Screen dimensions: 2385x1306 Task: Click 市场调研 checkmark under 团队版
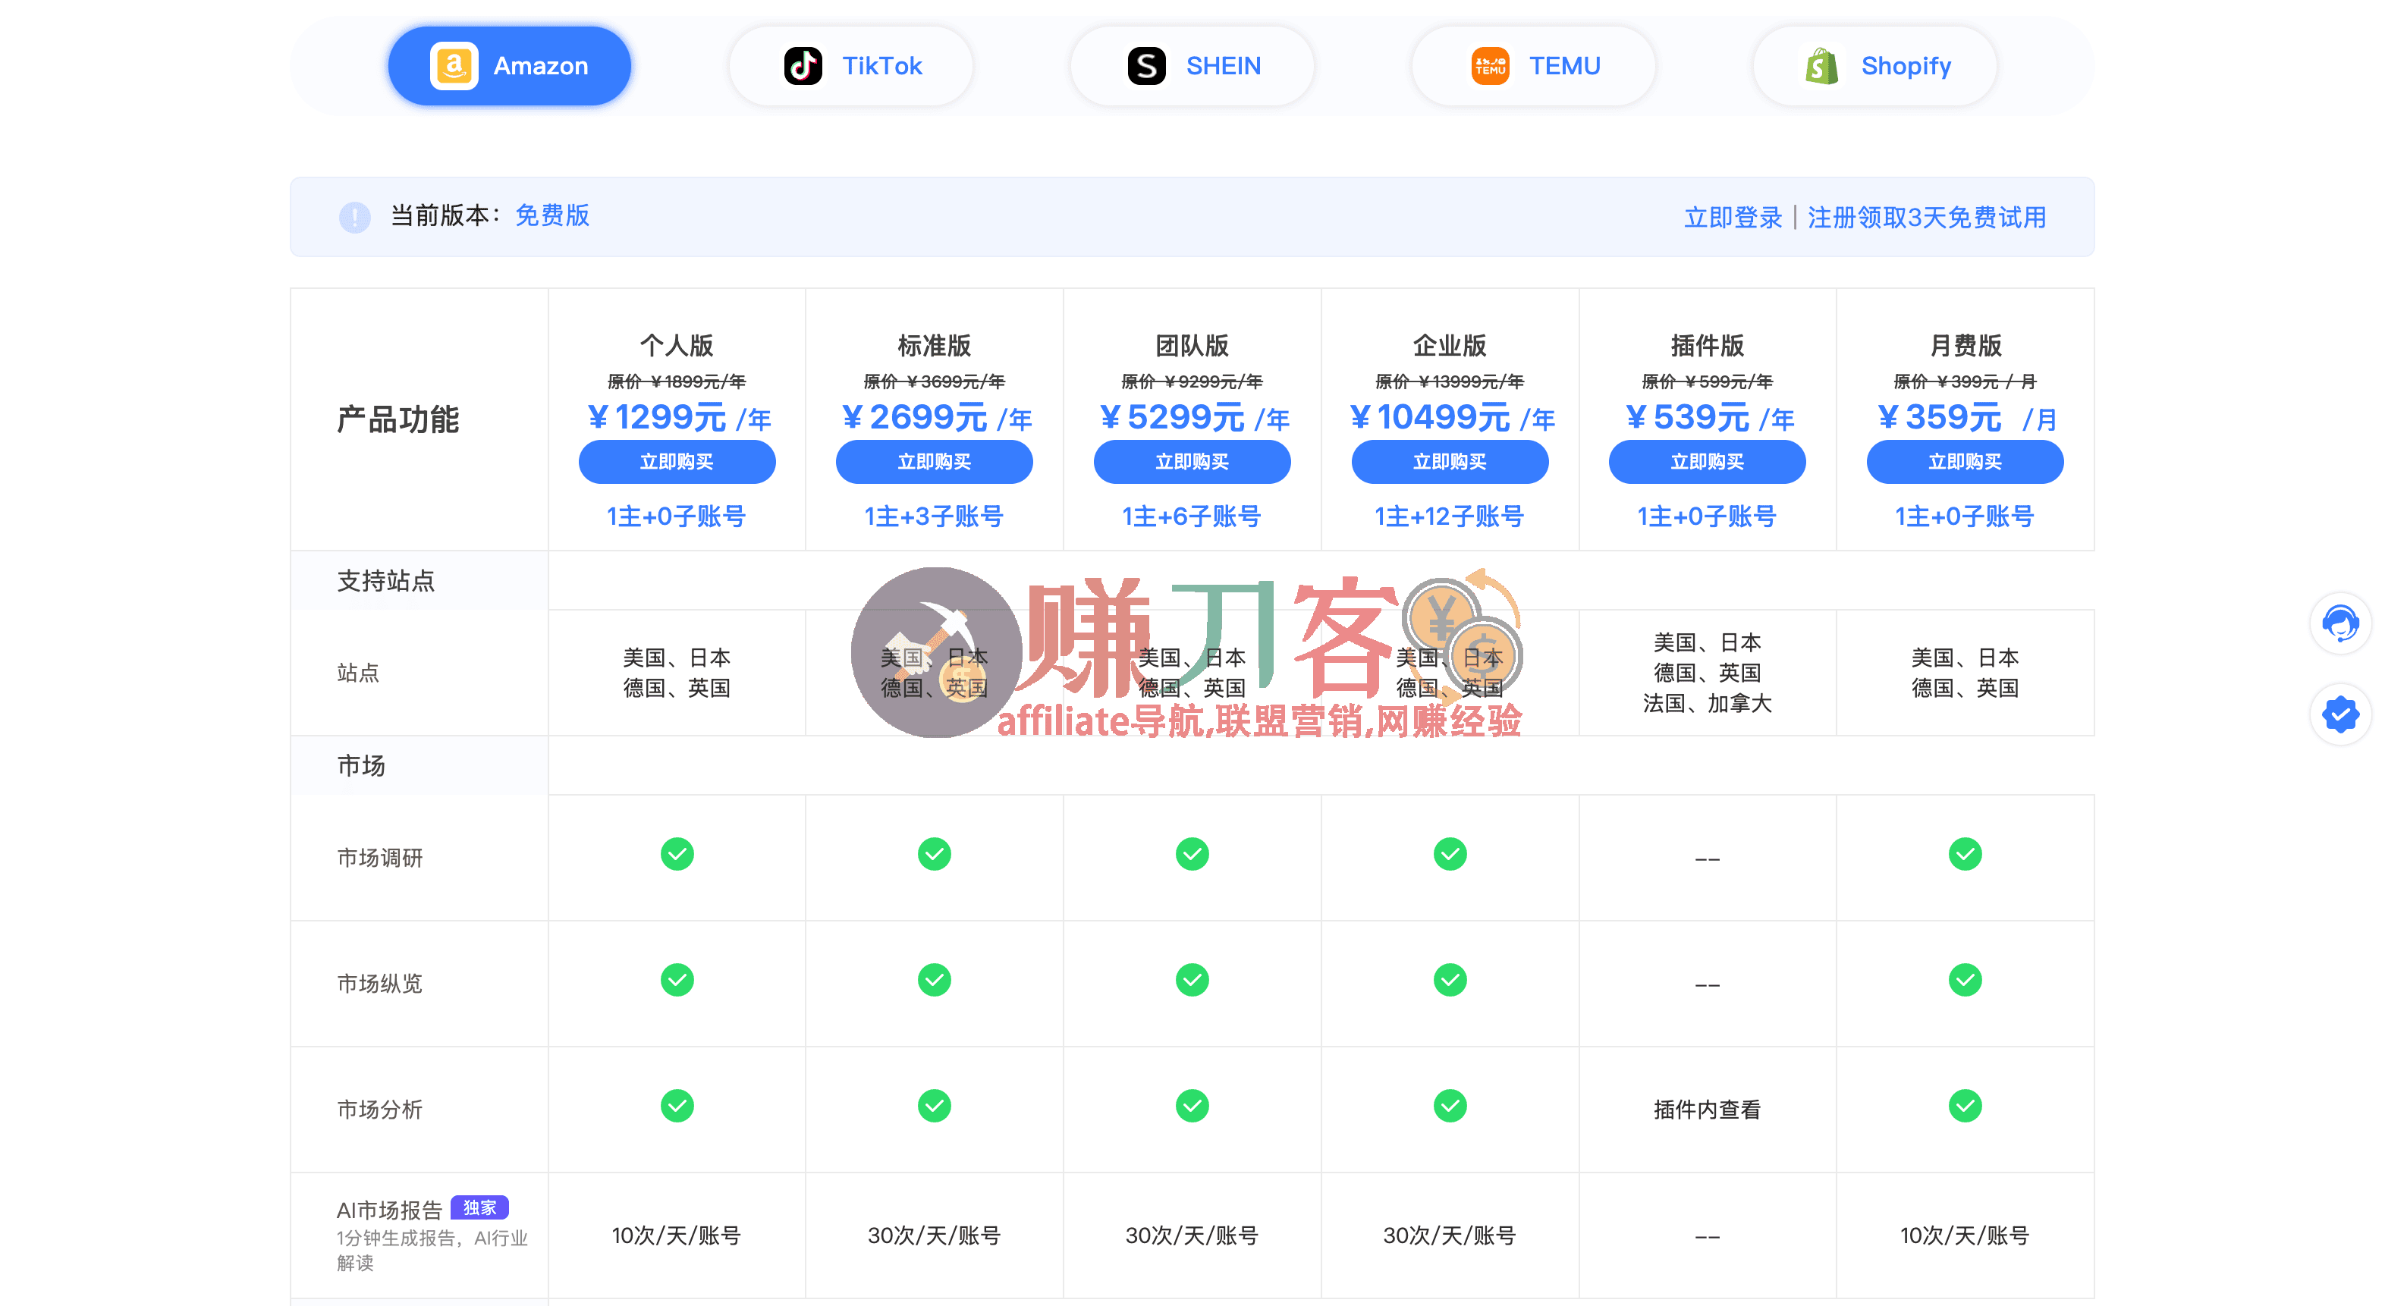(x=1192, y=854)
